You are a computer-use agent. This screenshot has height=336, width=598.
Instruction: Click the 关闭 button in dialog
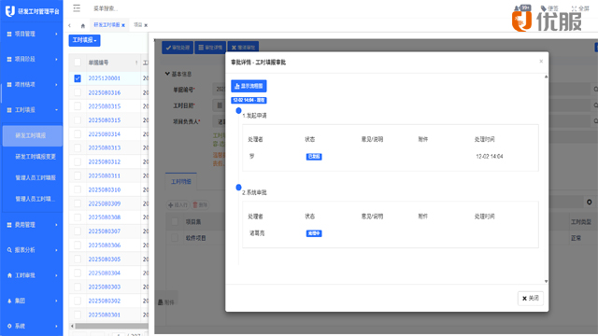coord(530,299)
